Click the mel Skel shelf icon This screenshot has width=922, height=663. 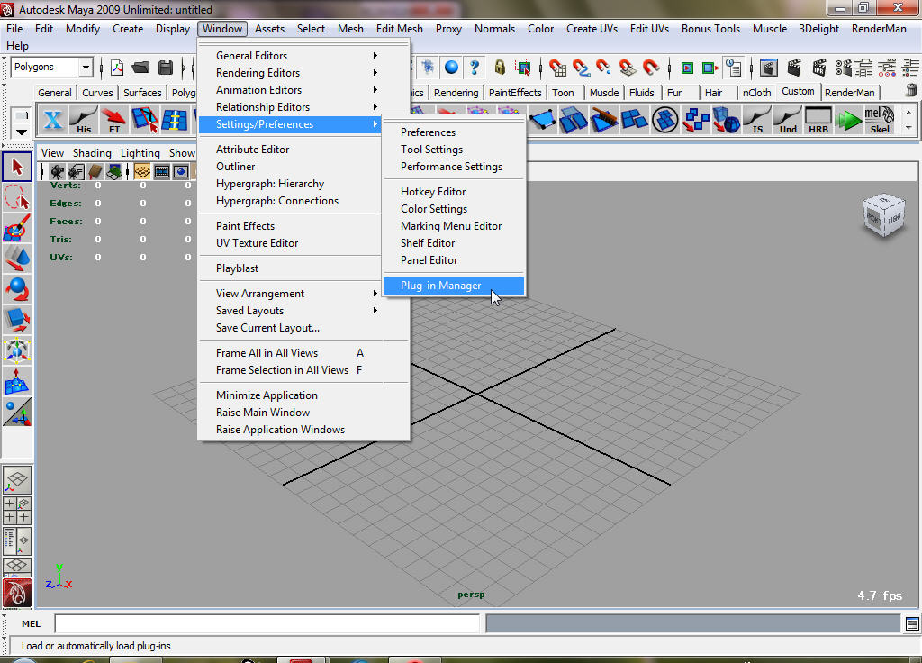(880, 120)
